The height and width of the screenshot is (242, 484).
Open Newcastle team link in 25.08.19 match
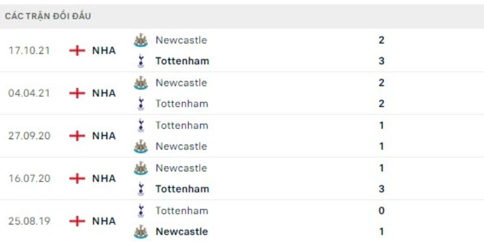tap(181, 232)
